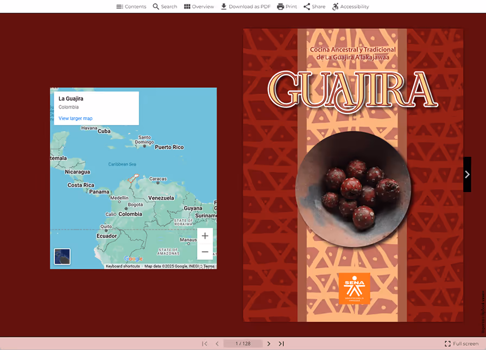Click Keyboard shortcuts on the map
Image resolution: width=486 pixels, height=350 pixels.
[123, 266]
